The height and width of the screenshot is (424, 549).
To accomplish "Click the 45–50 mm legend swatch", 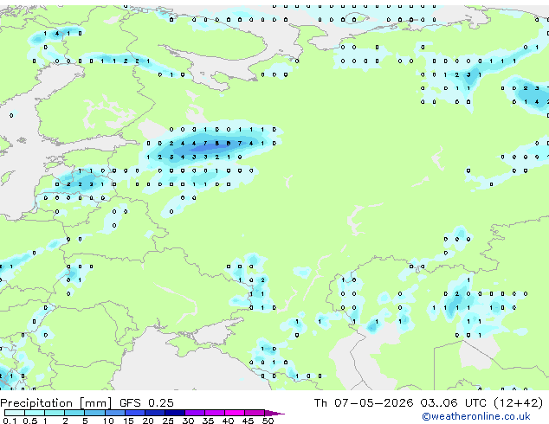I will point(255,413).
